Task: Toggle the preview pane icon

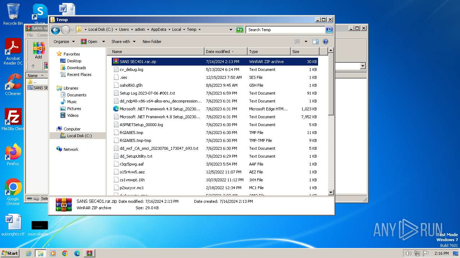Action: 315,42
